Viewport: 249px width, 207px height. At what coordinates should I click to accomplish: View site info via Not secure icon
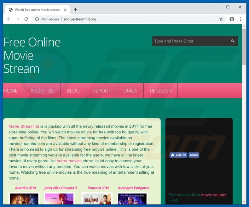coord(37,19)
